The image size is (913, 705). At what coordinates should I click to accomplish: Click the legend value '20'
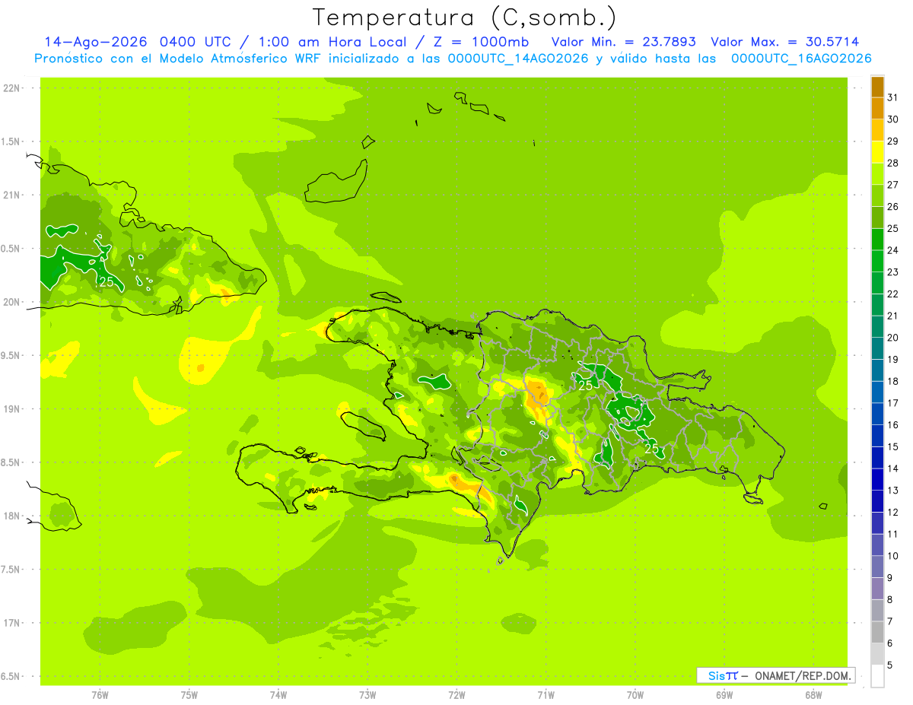pos(893,338)
